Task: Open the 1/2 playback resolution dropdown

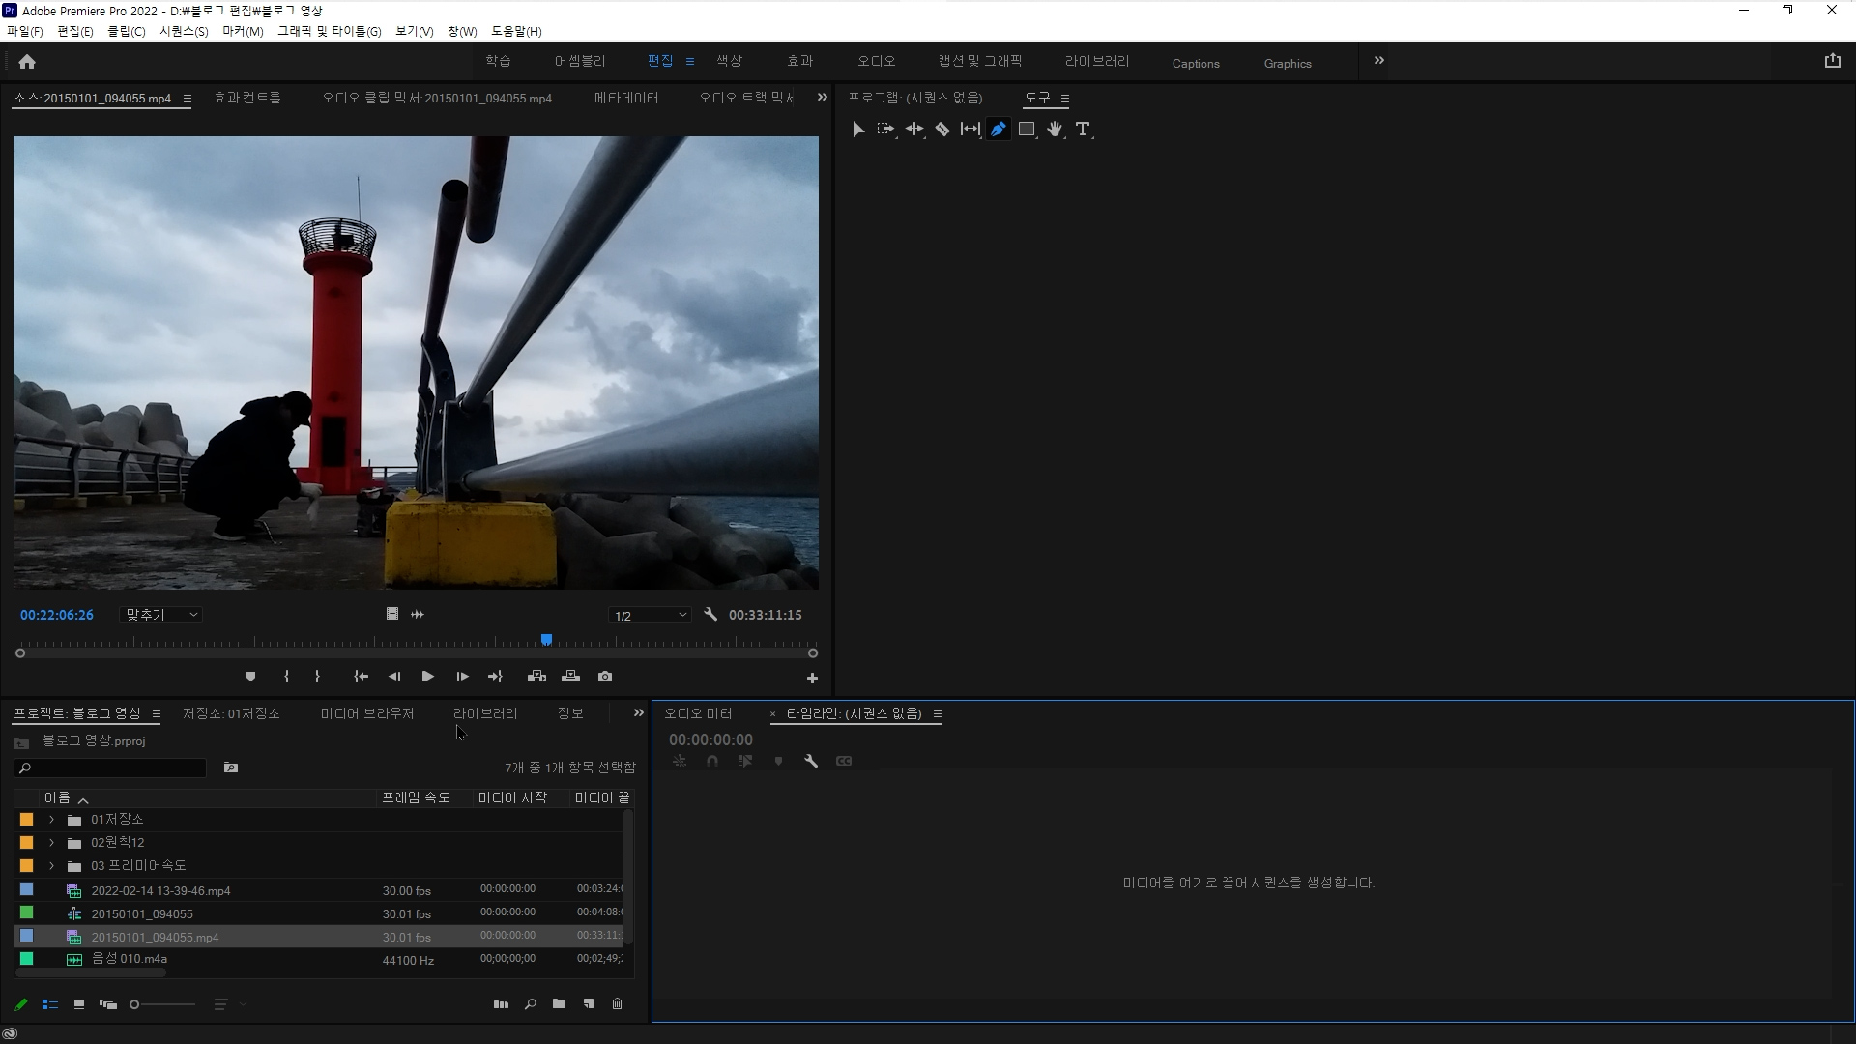Action: 650,616
